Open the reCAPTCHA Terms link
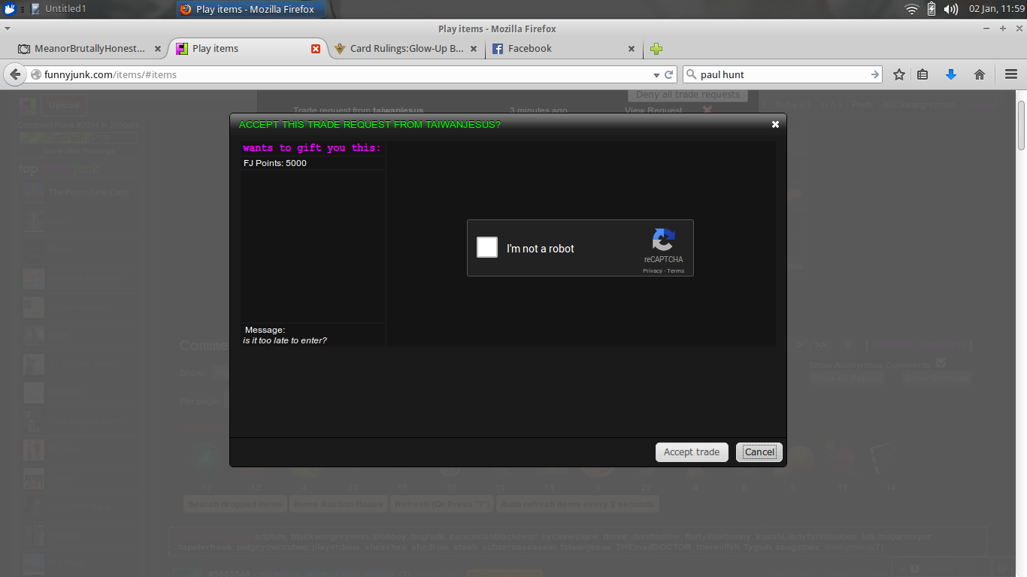Image resolution: width=1027 pixels, height=577 pixels. coord(676,271)
